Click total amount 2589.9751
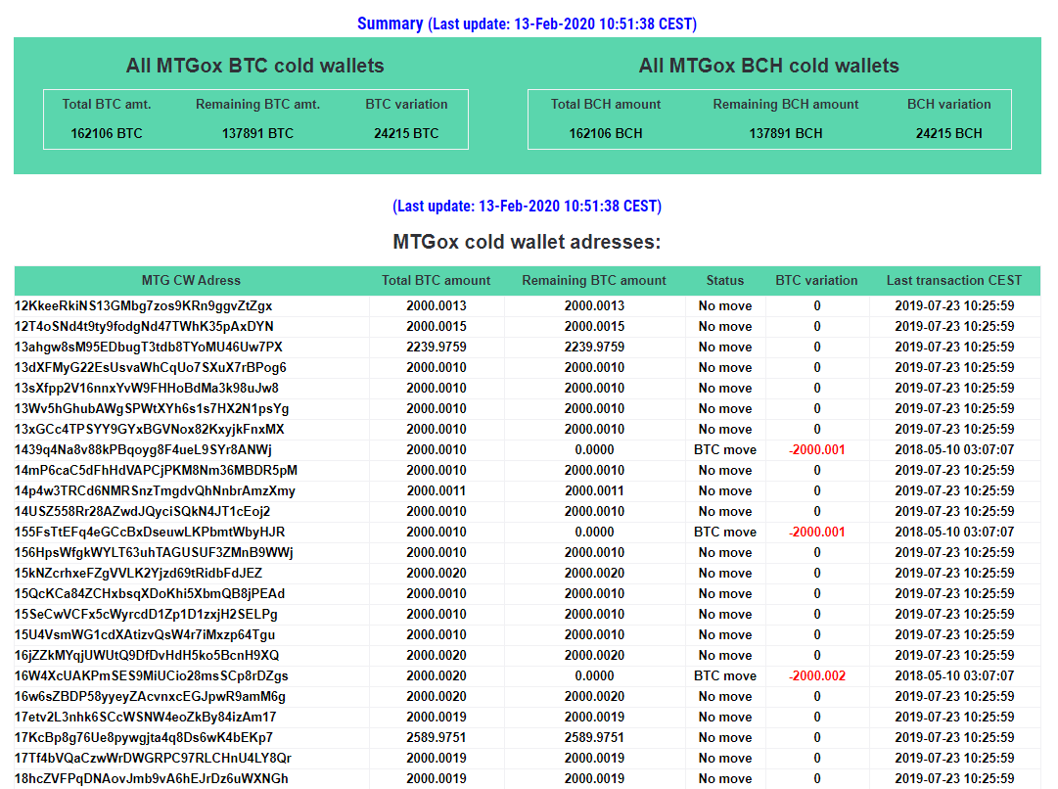This screenshot has width=1058, height=789. click(x=436, y=738)
